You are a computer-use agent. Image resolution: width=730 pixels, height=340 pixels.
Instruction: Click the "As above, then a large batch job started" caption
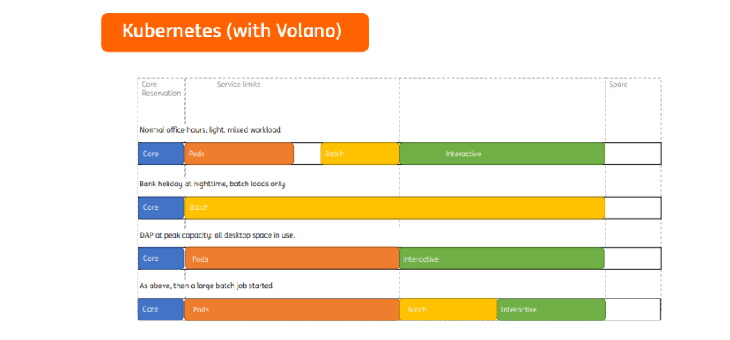click(205, 286)
